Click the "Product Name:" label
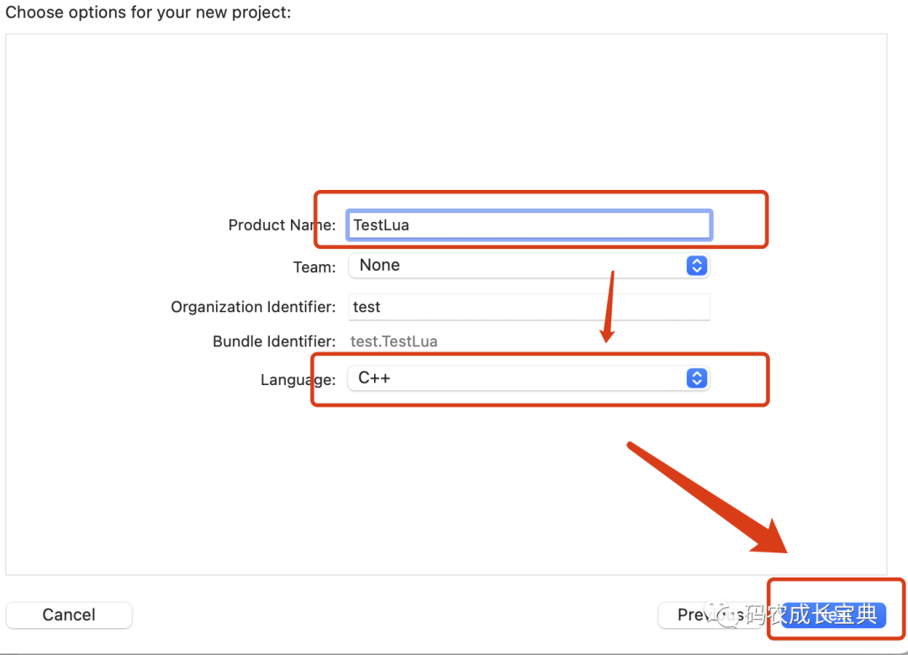Screen dimensions: 908x655 (282, 225)
